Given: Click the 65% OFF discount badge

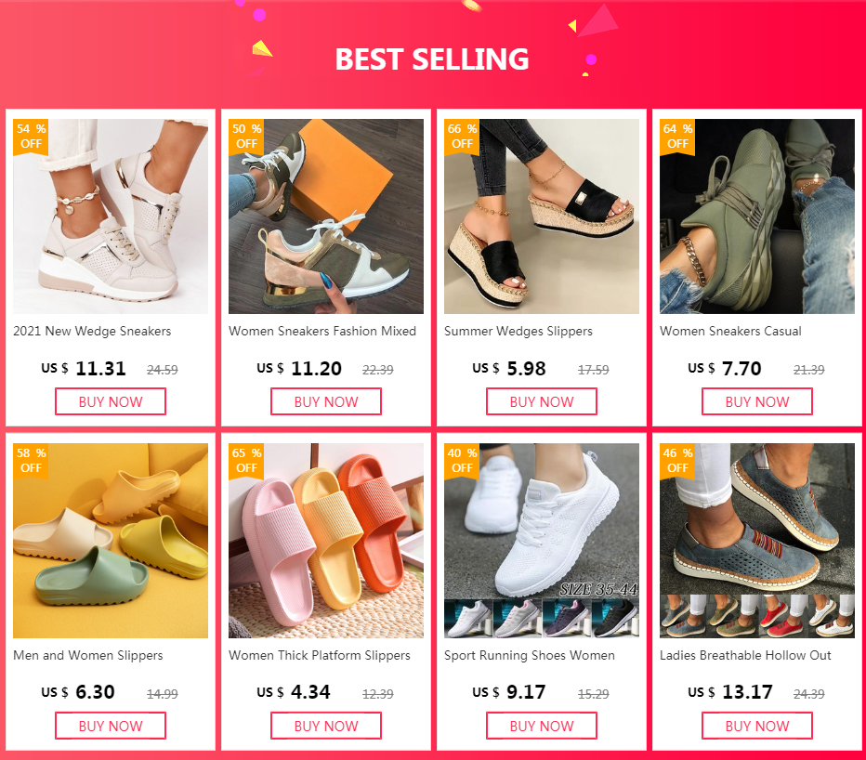Looking at the screenshot, I should [246, 461].
